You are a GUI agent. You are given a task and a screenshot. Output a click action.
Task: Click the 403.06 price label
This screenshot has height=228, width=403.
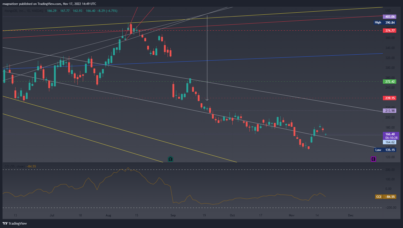click(x=390, y=17)
